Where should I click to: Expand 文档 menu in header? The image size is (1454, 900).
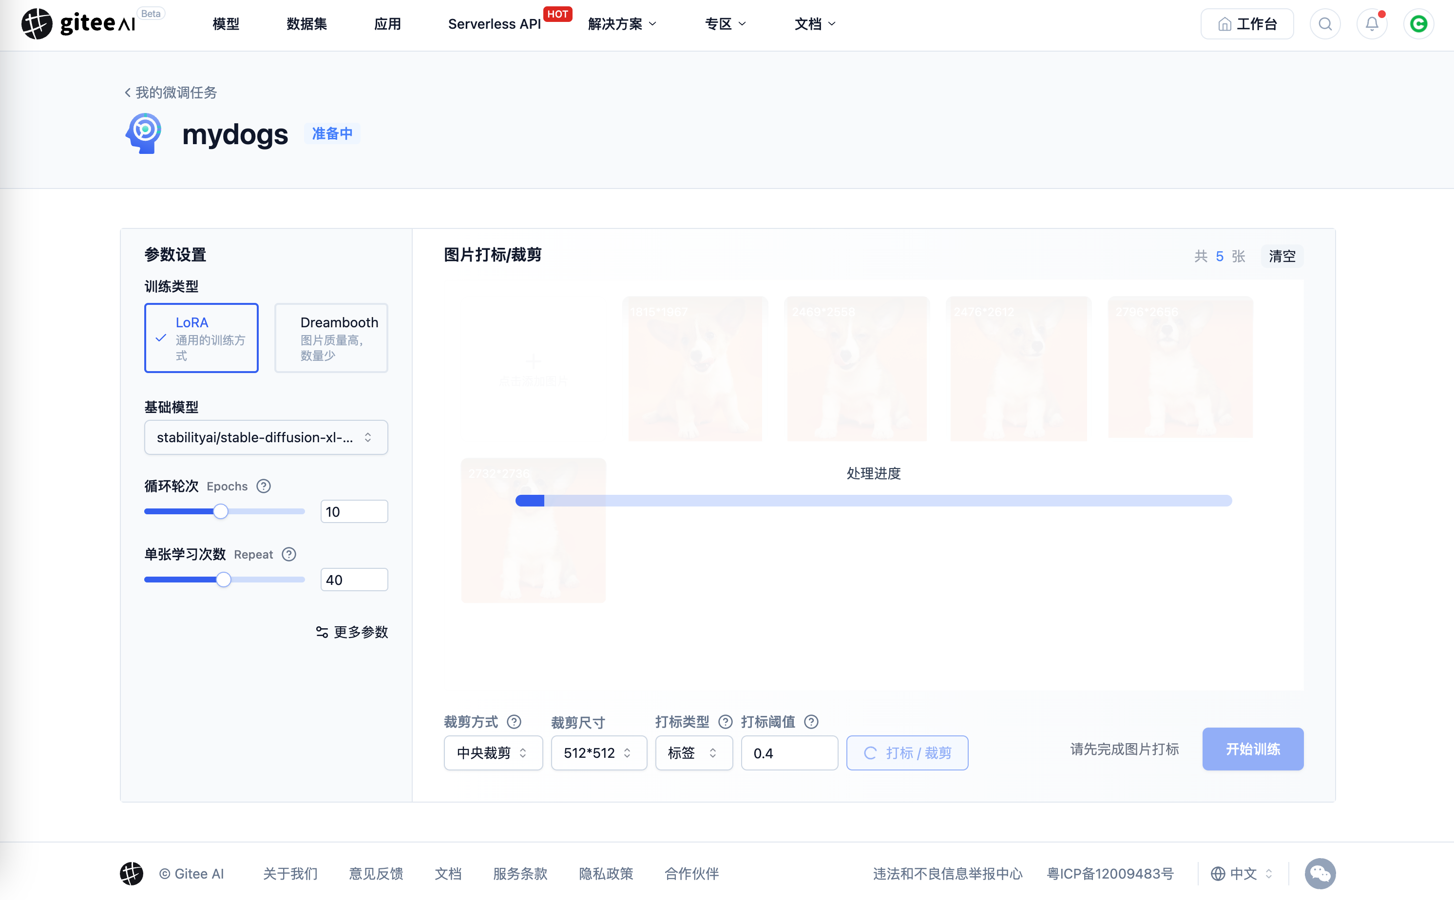point(815,24)
